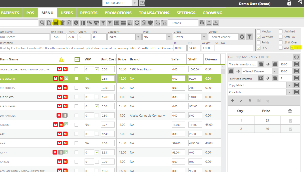This screenshot has width=304, height=172.
Task: Open the SETTINGS tab
Action: [186, 13]
